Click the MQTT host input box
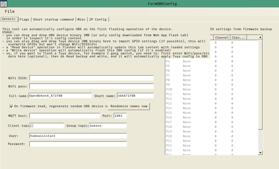The width and height of the screenshot is (279, 169). pyautogui.click(x=65, y=116)
